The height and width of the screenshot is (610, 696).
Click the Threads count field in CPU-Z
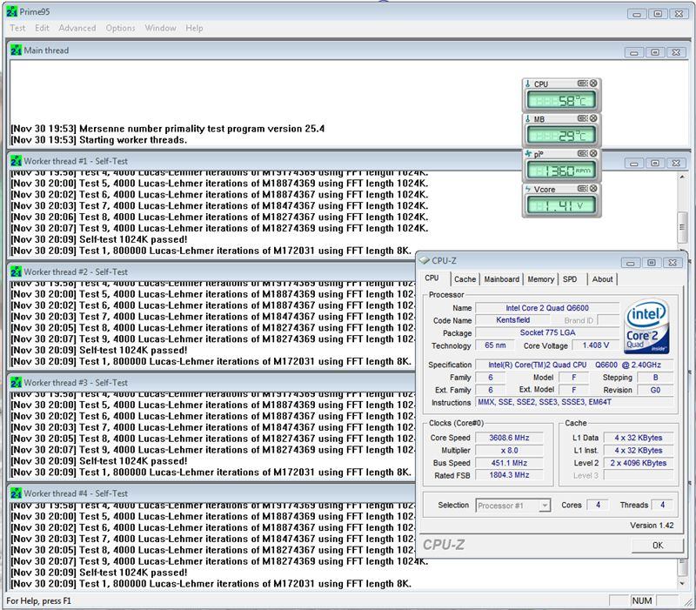662,505
